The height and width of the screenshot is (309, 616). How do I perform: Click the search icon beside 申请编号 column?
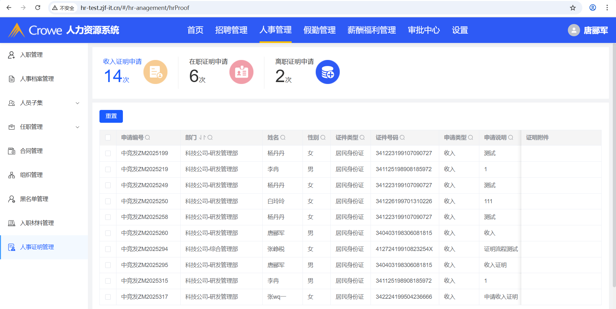coord(148,138)
